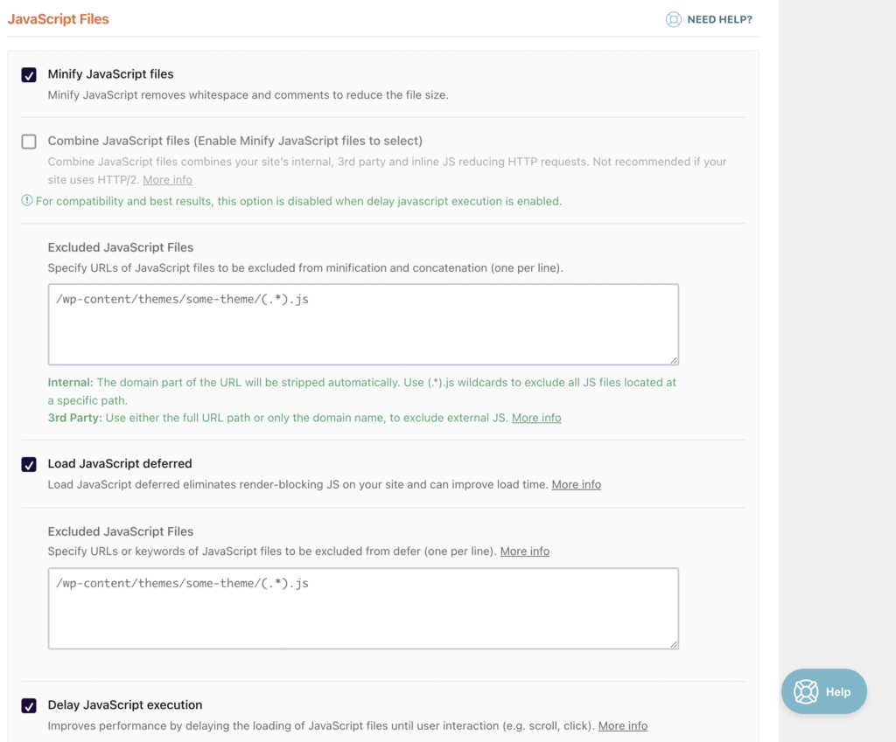Click the JavaScript Files section heading

point(59,19)
